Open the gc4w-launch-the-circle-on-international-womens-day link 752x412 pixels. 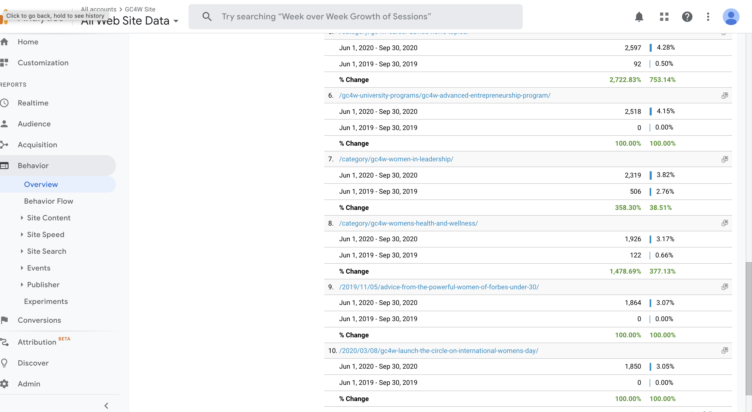[439, 350]
